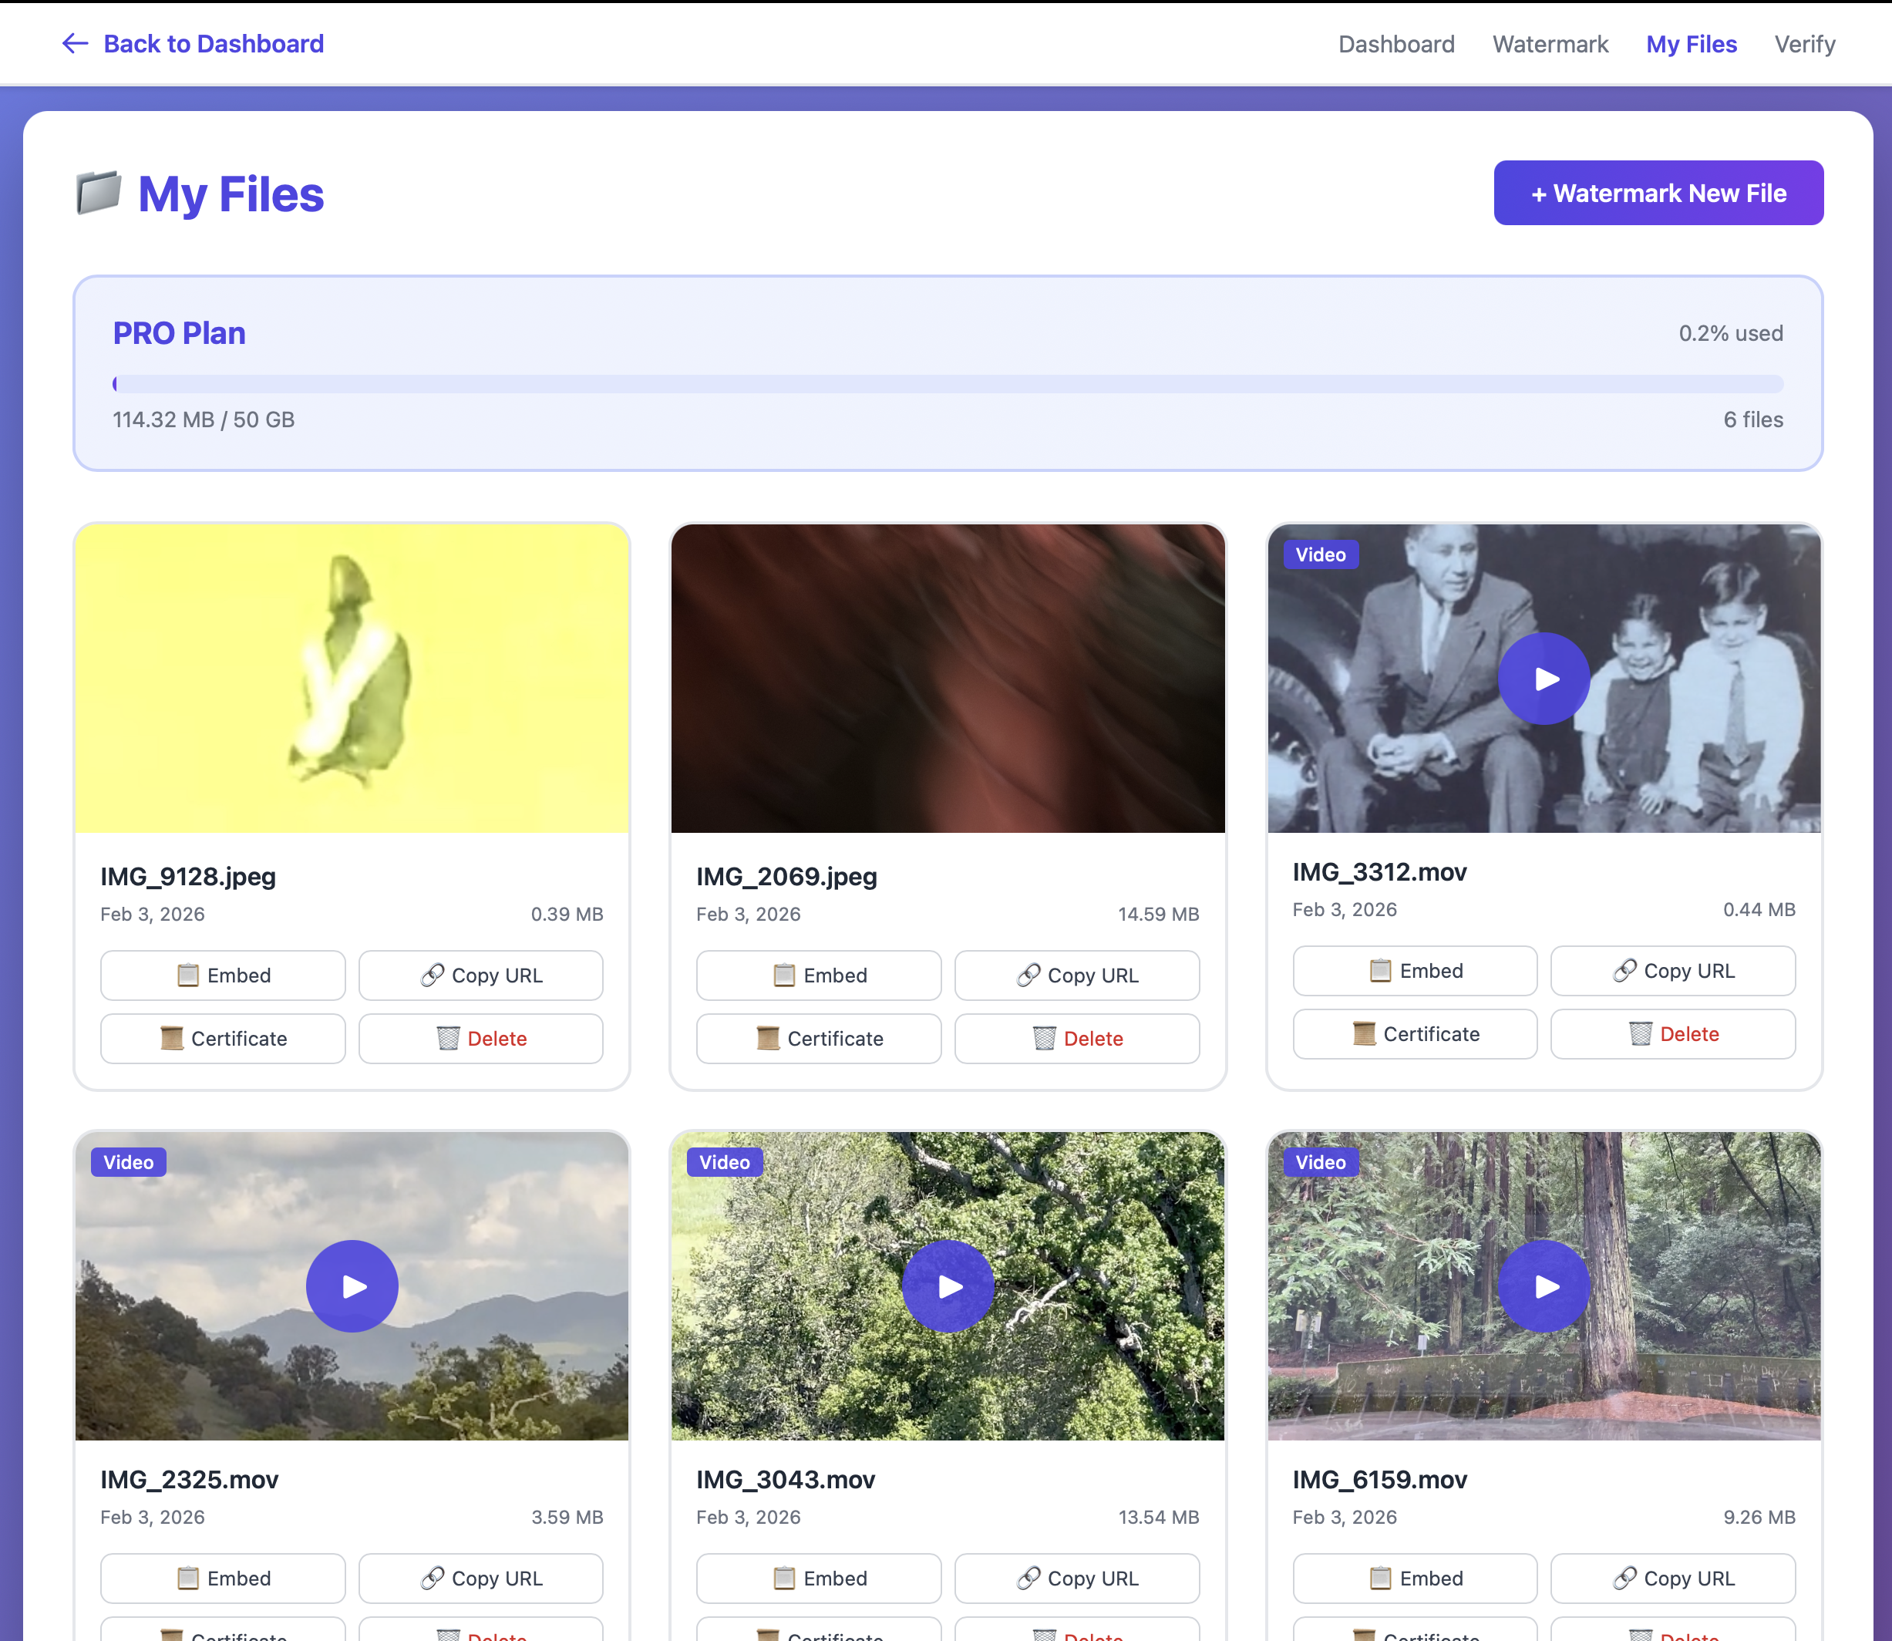Open the Watermark nav tab
Image resolution: width=1892 pixels, height=1641 pixels.
1550,44
